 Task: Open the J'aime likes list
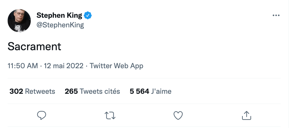click(161, 91)
